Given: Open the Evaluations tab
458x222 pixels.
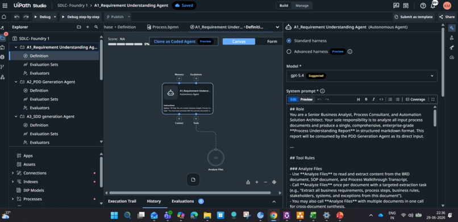Looking at the screenshot, I should [188, 202].
